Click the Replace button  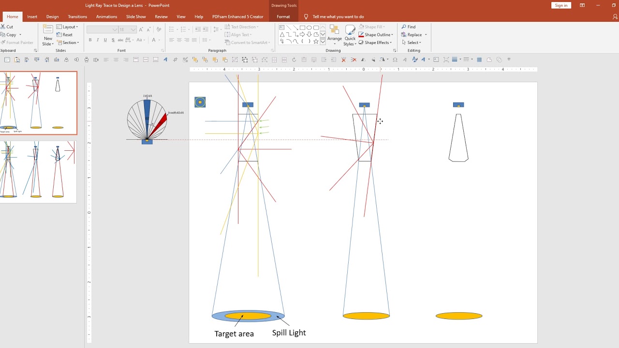click(412, 35)
